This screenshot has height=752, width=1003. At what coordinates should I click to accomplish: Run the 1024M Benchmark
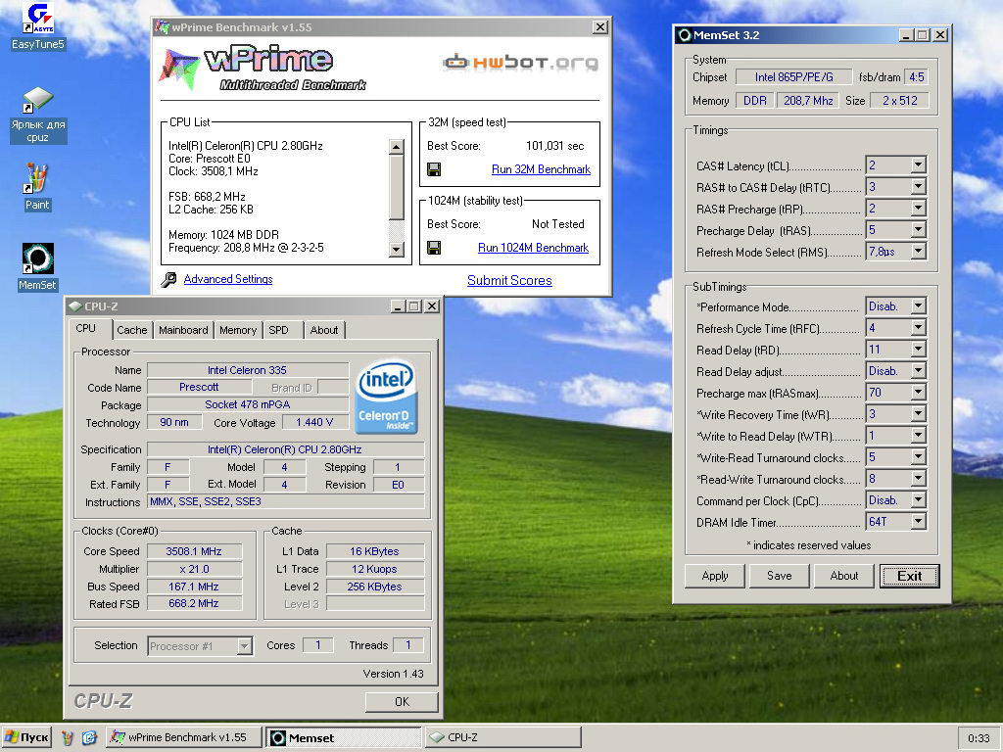(x=533, y=248)
